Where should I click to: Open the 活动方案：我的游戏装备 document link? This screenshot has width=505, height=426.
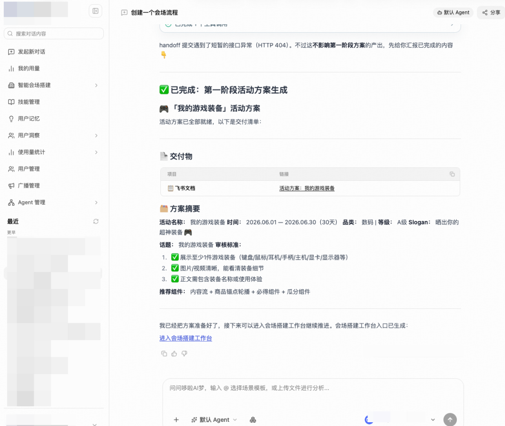pos(307,188)
